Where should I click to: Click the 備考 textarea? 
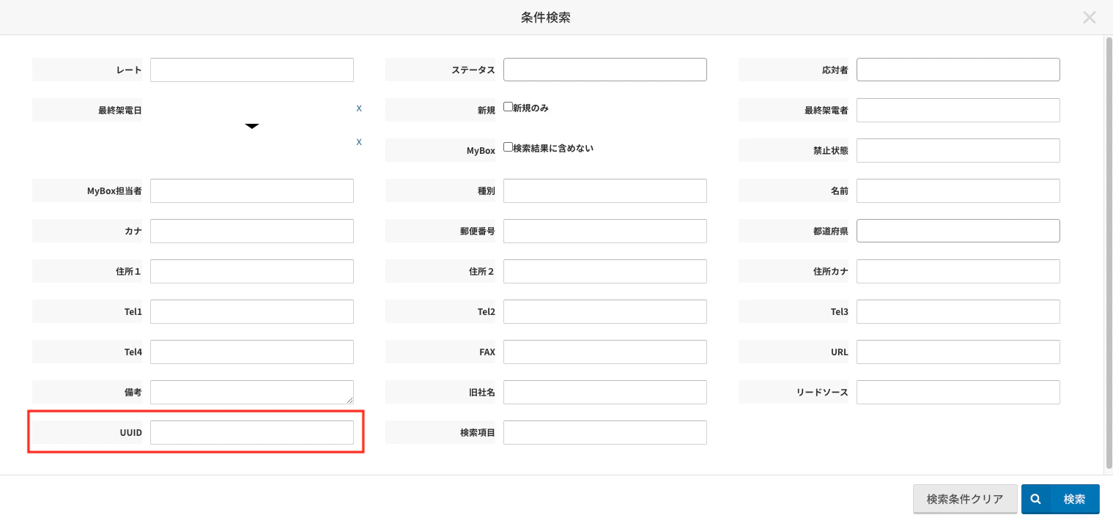(x=252, y=392)
